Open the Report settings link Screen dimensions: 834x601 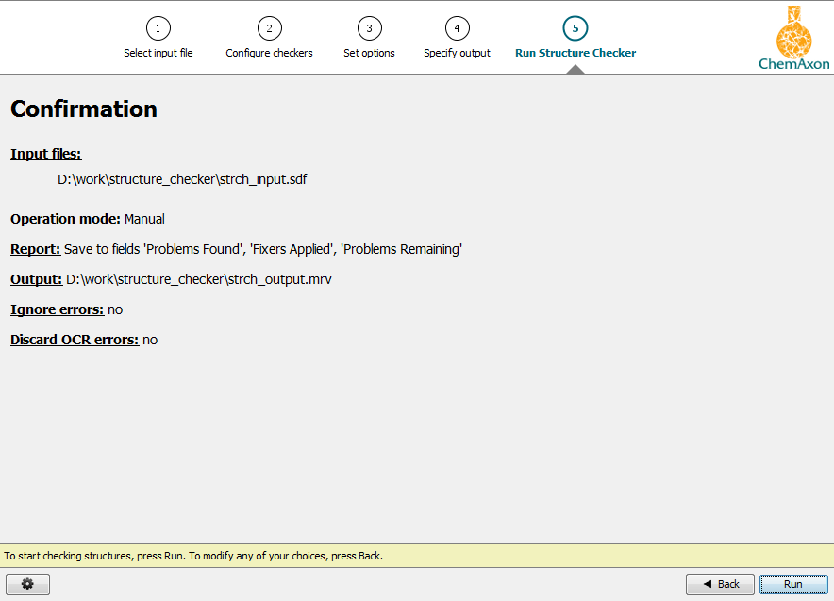tap(35, 249)
